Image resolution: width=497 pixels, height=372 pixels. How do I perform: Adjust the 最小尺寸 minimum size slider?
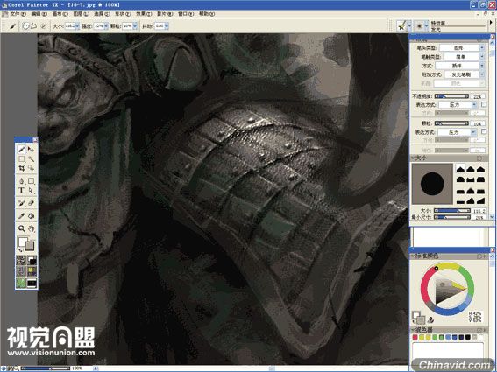coord(452,217)
